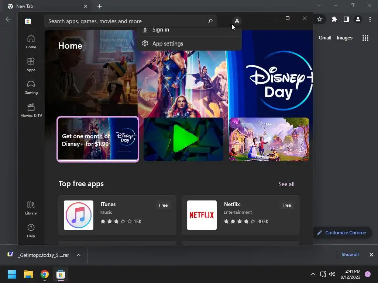Open the Dreamlight Valley promo card

pyautogui.click(x=269, y=139)
